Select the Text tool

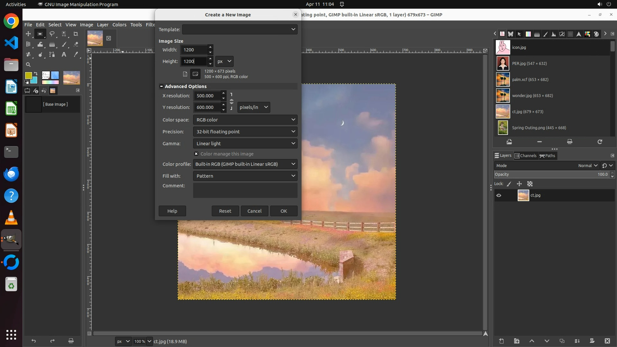pos(64,55)
